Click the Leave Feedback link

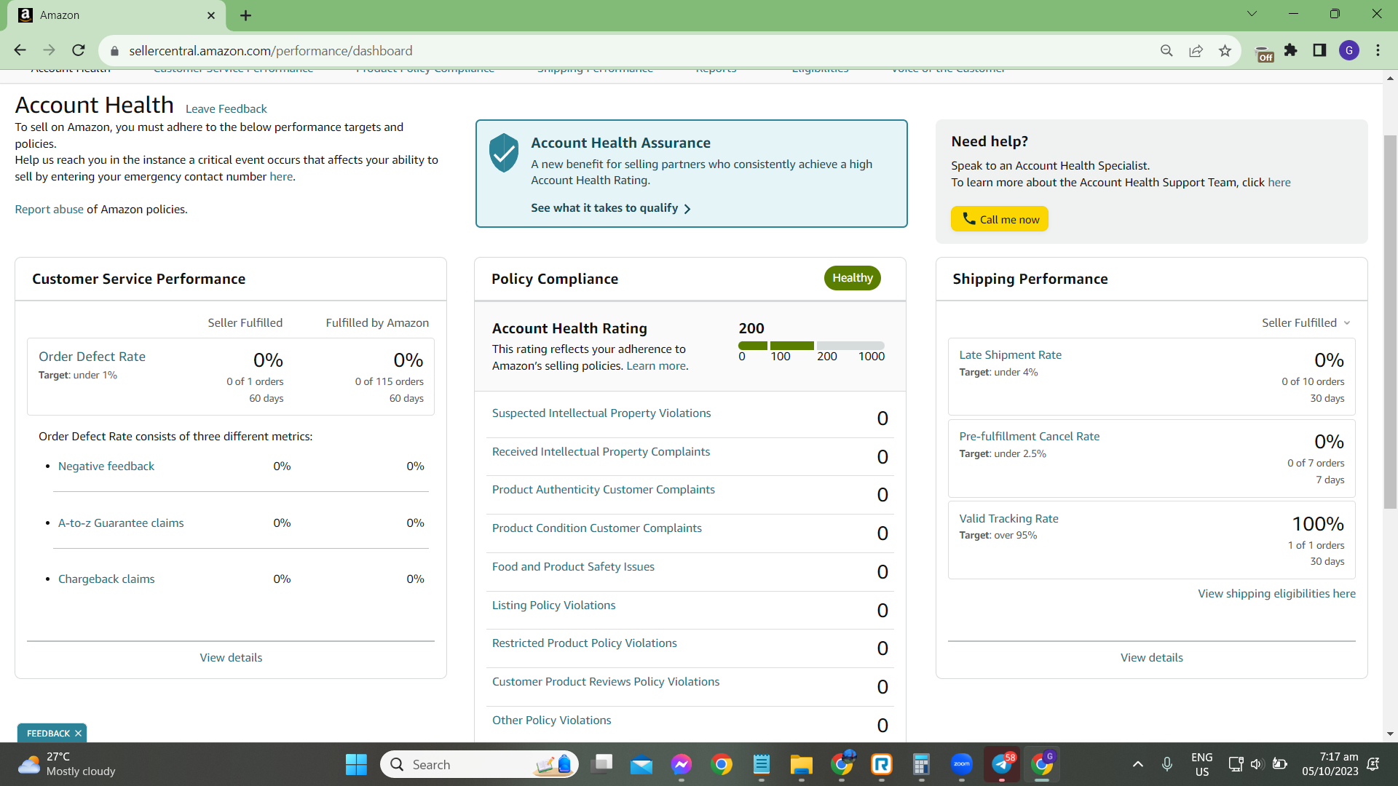pos(226,108)
